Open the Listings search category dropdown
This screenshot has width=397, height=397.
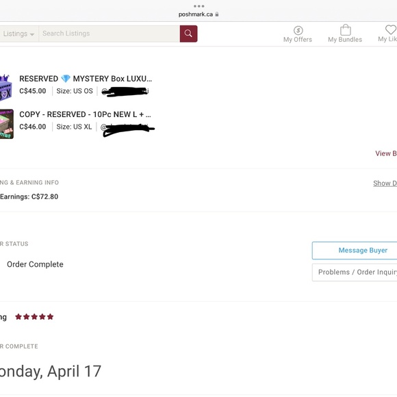point(18,34)
